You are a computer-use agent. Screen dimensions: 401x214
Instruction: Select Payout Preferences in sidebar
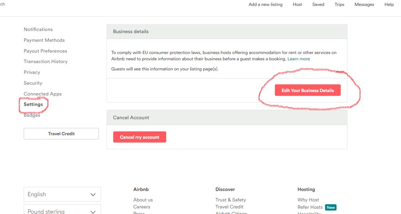(45, 51)
